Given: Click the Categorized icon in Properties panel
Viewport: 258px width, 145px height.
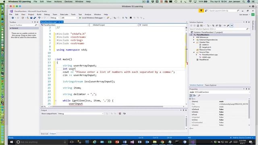Looking at the screenshot, I should [x=191, y=95].
